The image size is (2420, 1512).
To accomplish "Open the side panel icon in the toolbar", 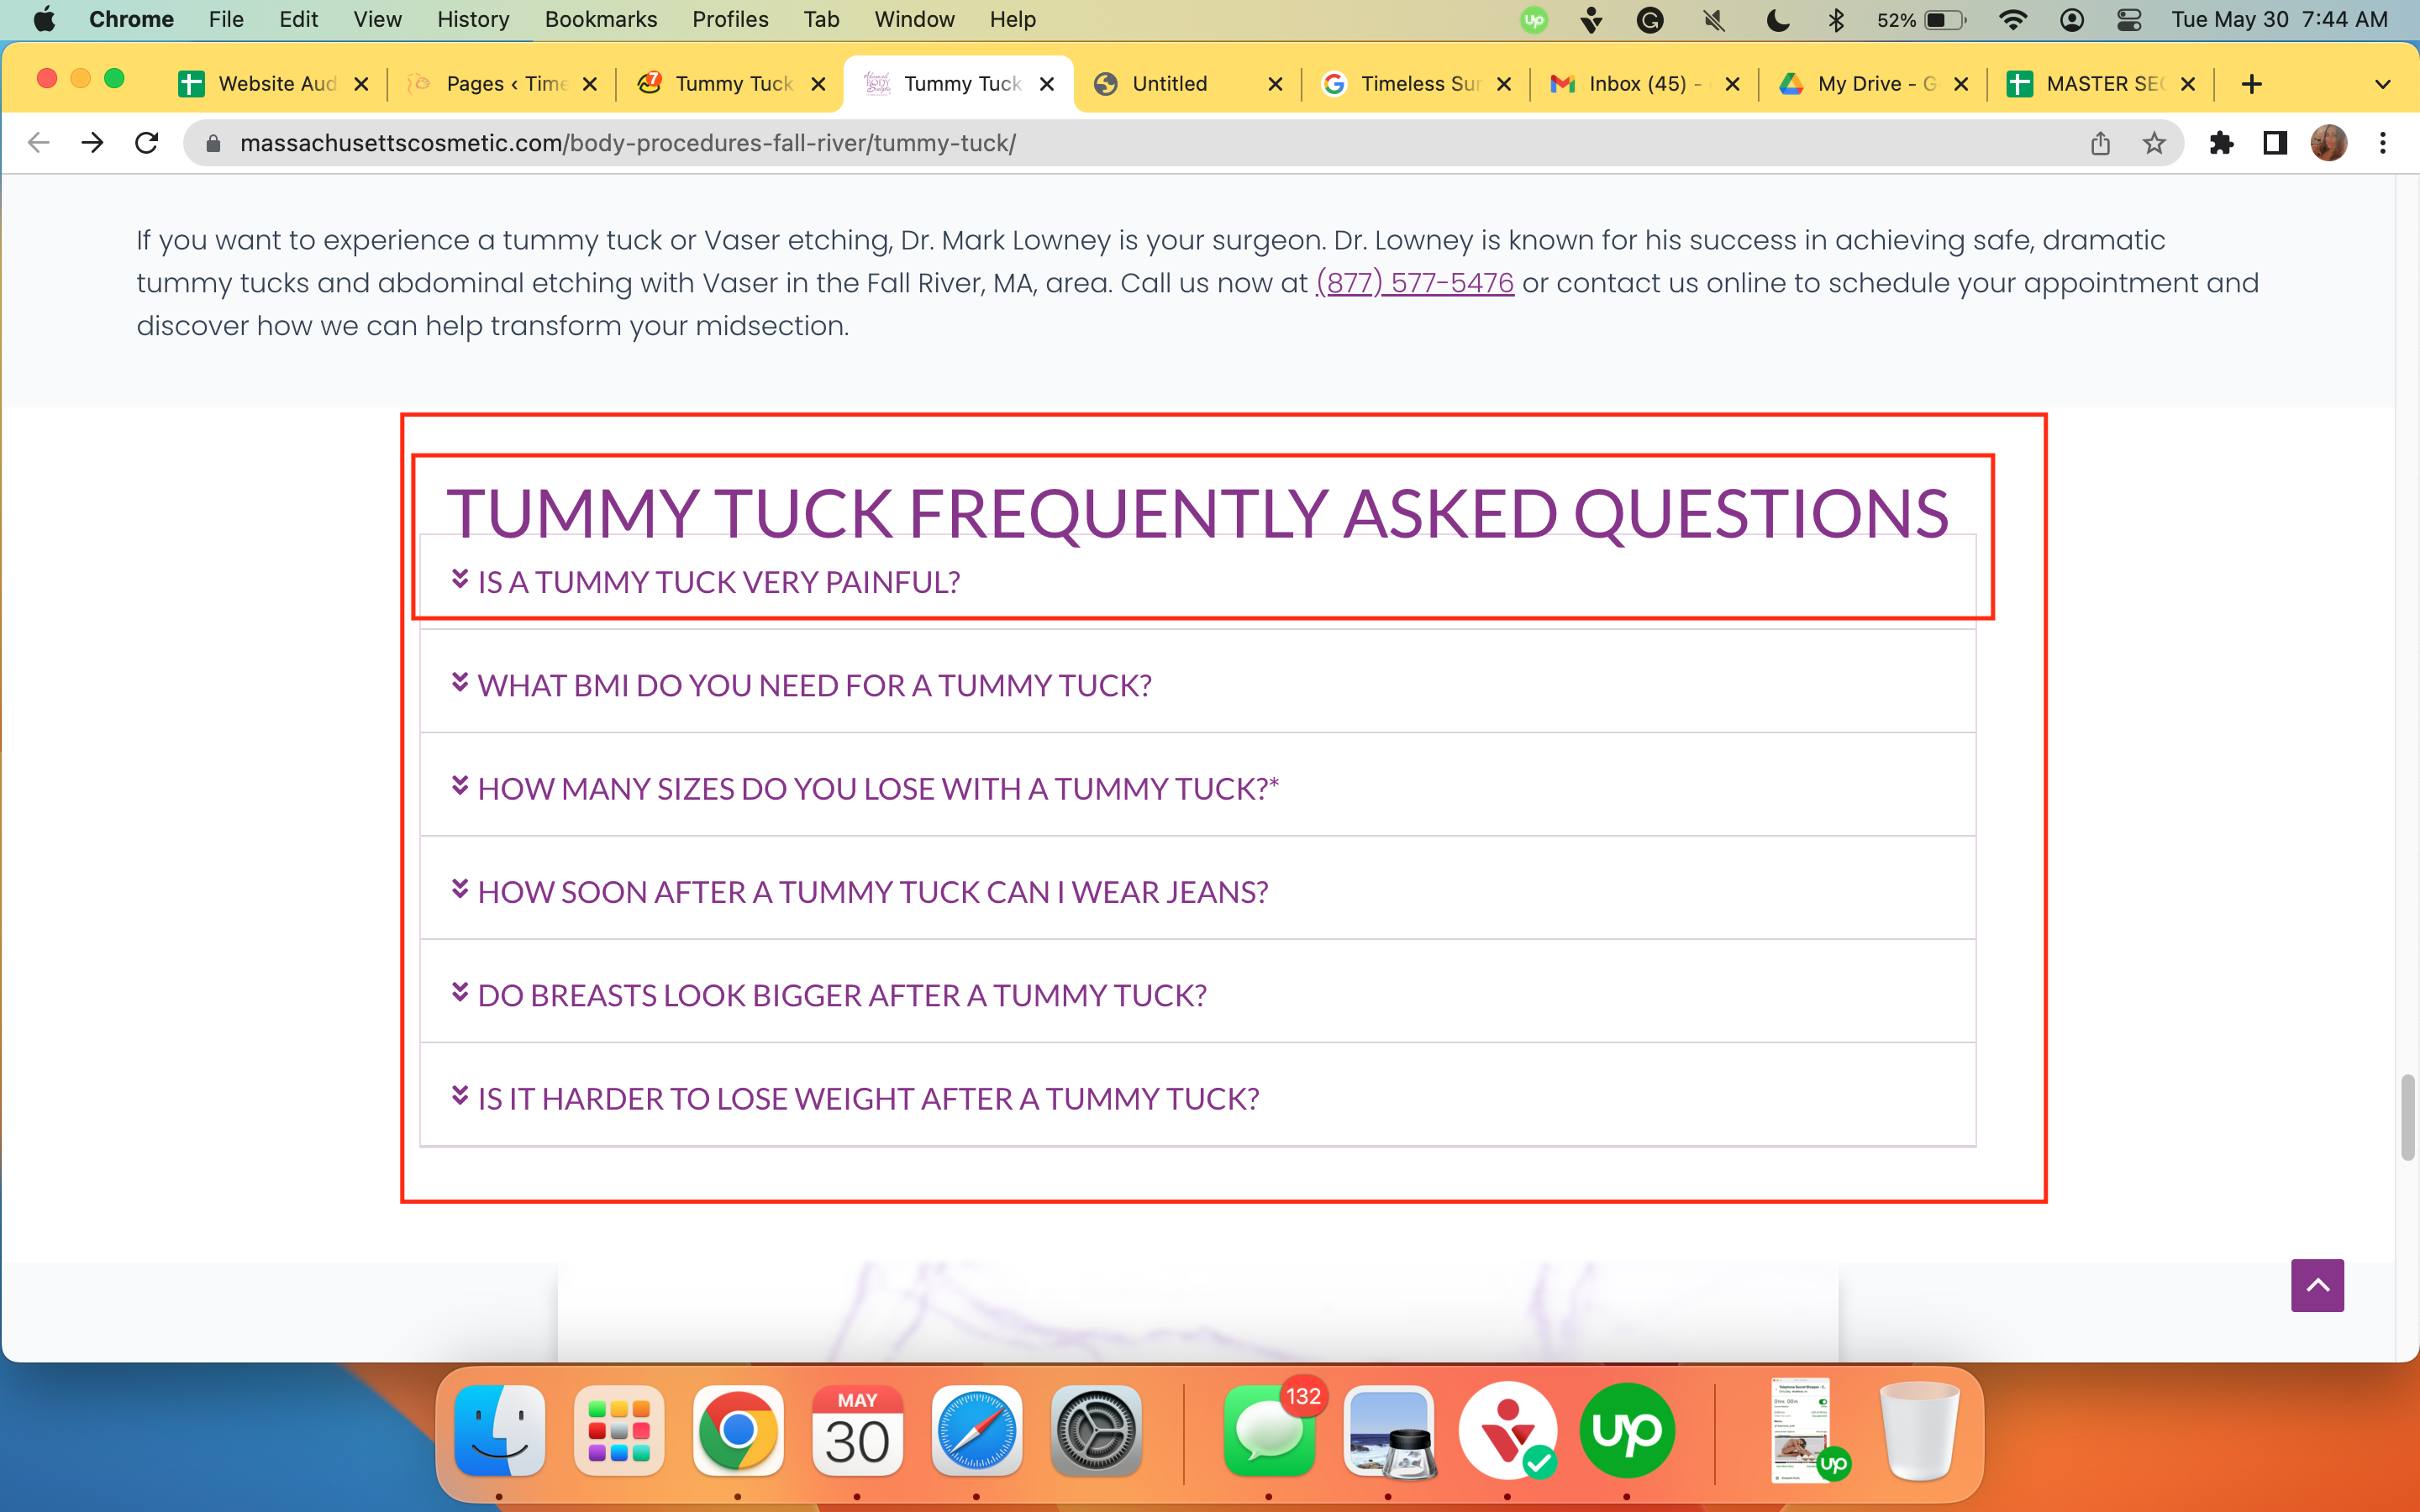I will pyautogui.click(x=2275, y=143).
